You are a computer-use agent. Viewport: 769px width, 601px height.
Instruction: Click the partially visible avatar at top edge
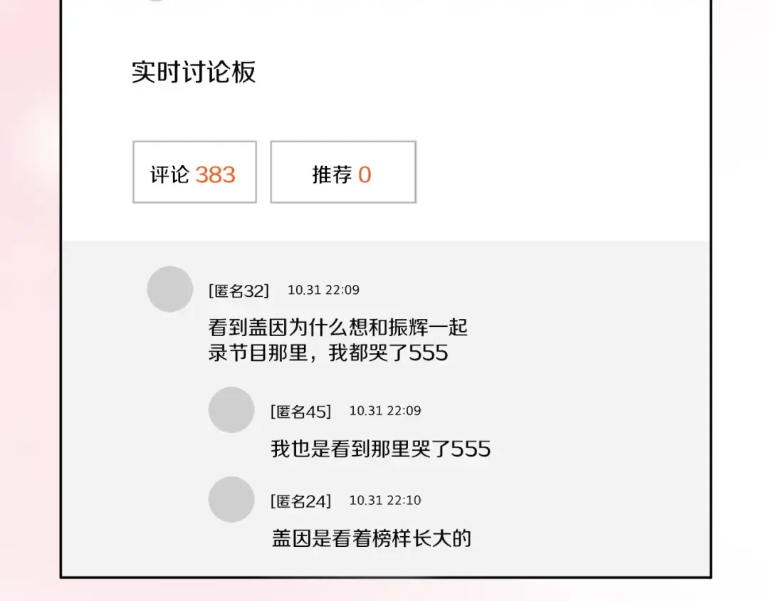pos(157,1)
